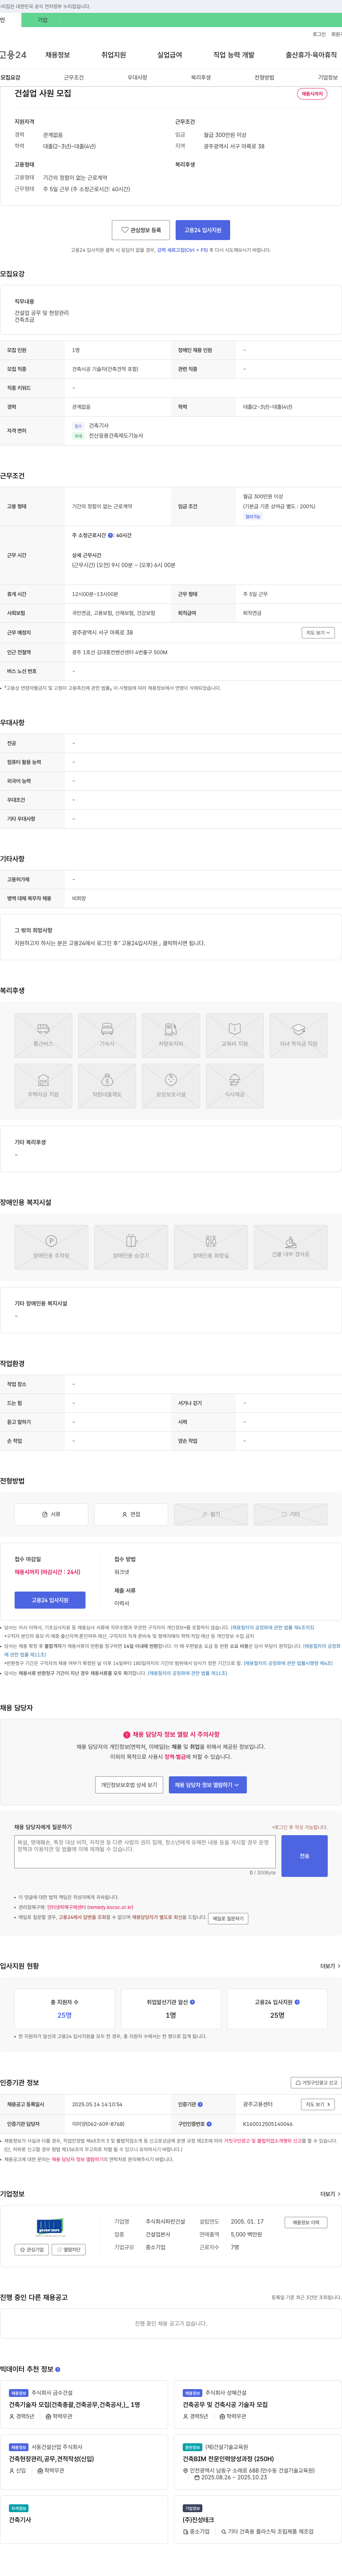This screenshot has width=342, height=2576.
Task: Click the 직원대출제도 welfare icon
Action: click(107, 1086)
